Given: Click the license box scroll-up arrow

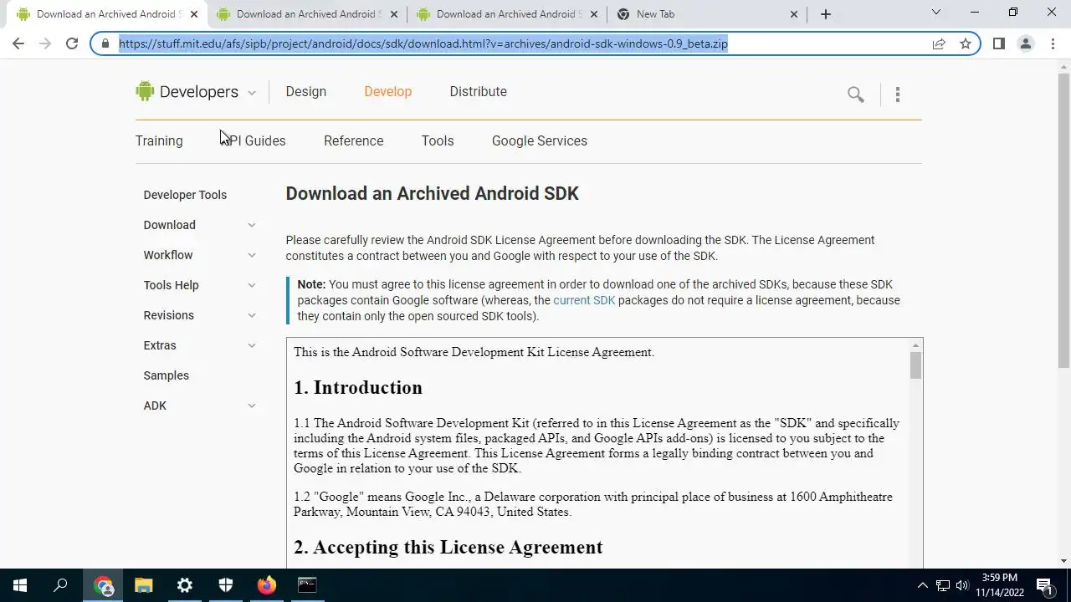Looking at the screenshot, I should tap(915, 345).
